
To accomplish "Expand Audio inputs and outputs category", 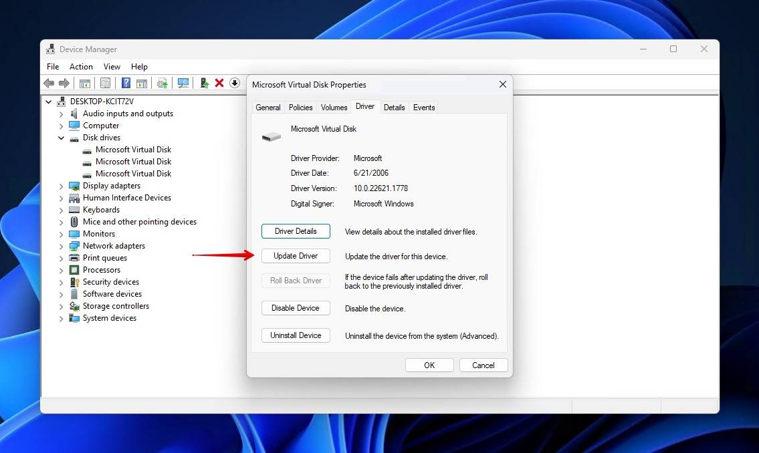I will pos(61,114).
